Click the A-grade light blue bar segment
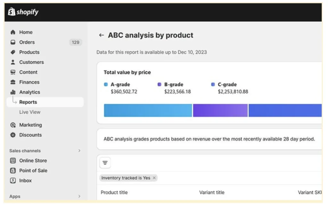Screen dimensions: 328x208 pyautogui.click(x=148, y=110)
